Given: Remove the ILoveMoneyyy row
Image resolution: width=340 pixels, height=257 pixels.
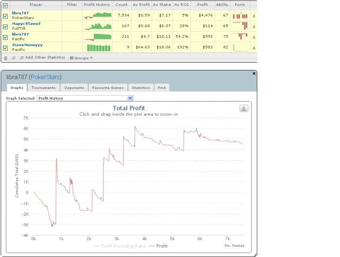Looking at the screenshot, I should pyautogui.click(x=254, y=48).
